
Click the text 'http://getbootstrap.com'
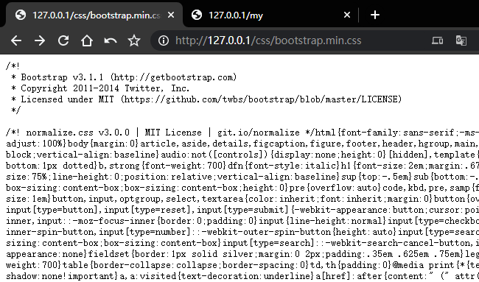click(x=174, y=77)
